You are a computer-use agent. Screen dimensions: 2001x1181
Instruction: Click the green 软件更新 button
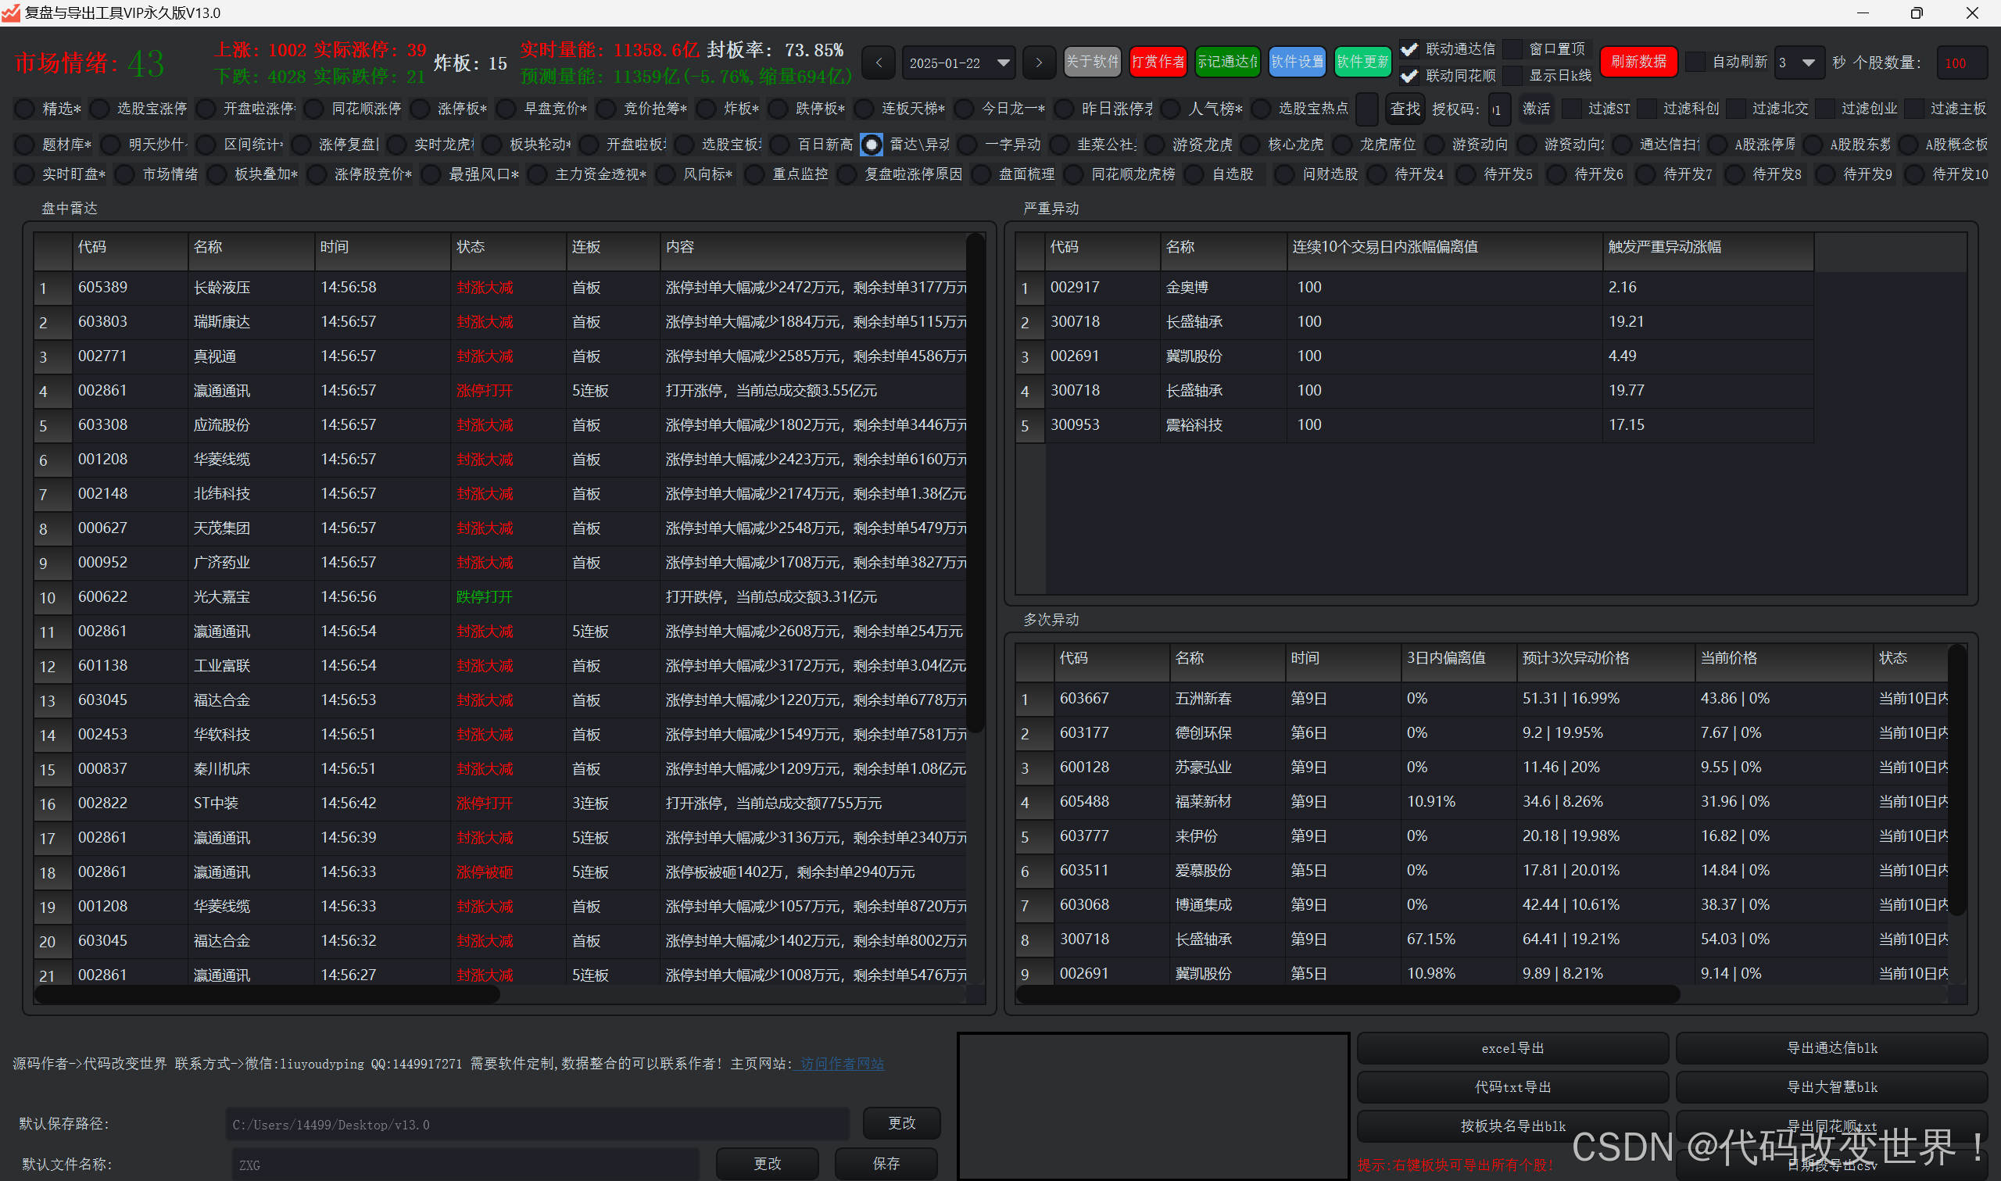pos(1363,61)
